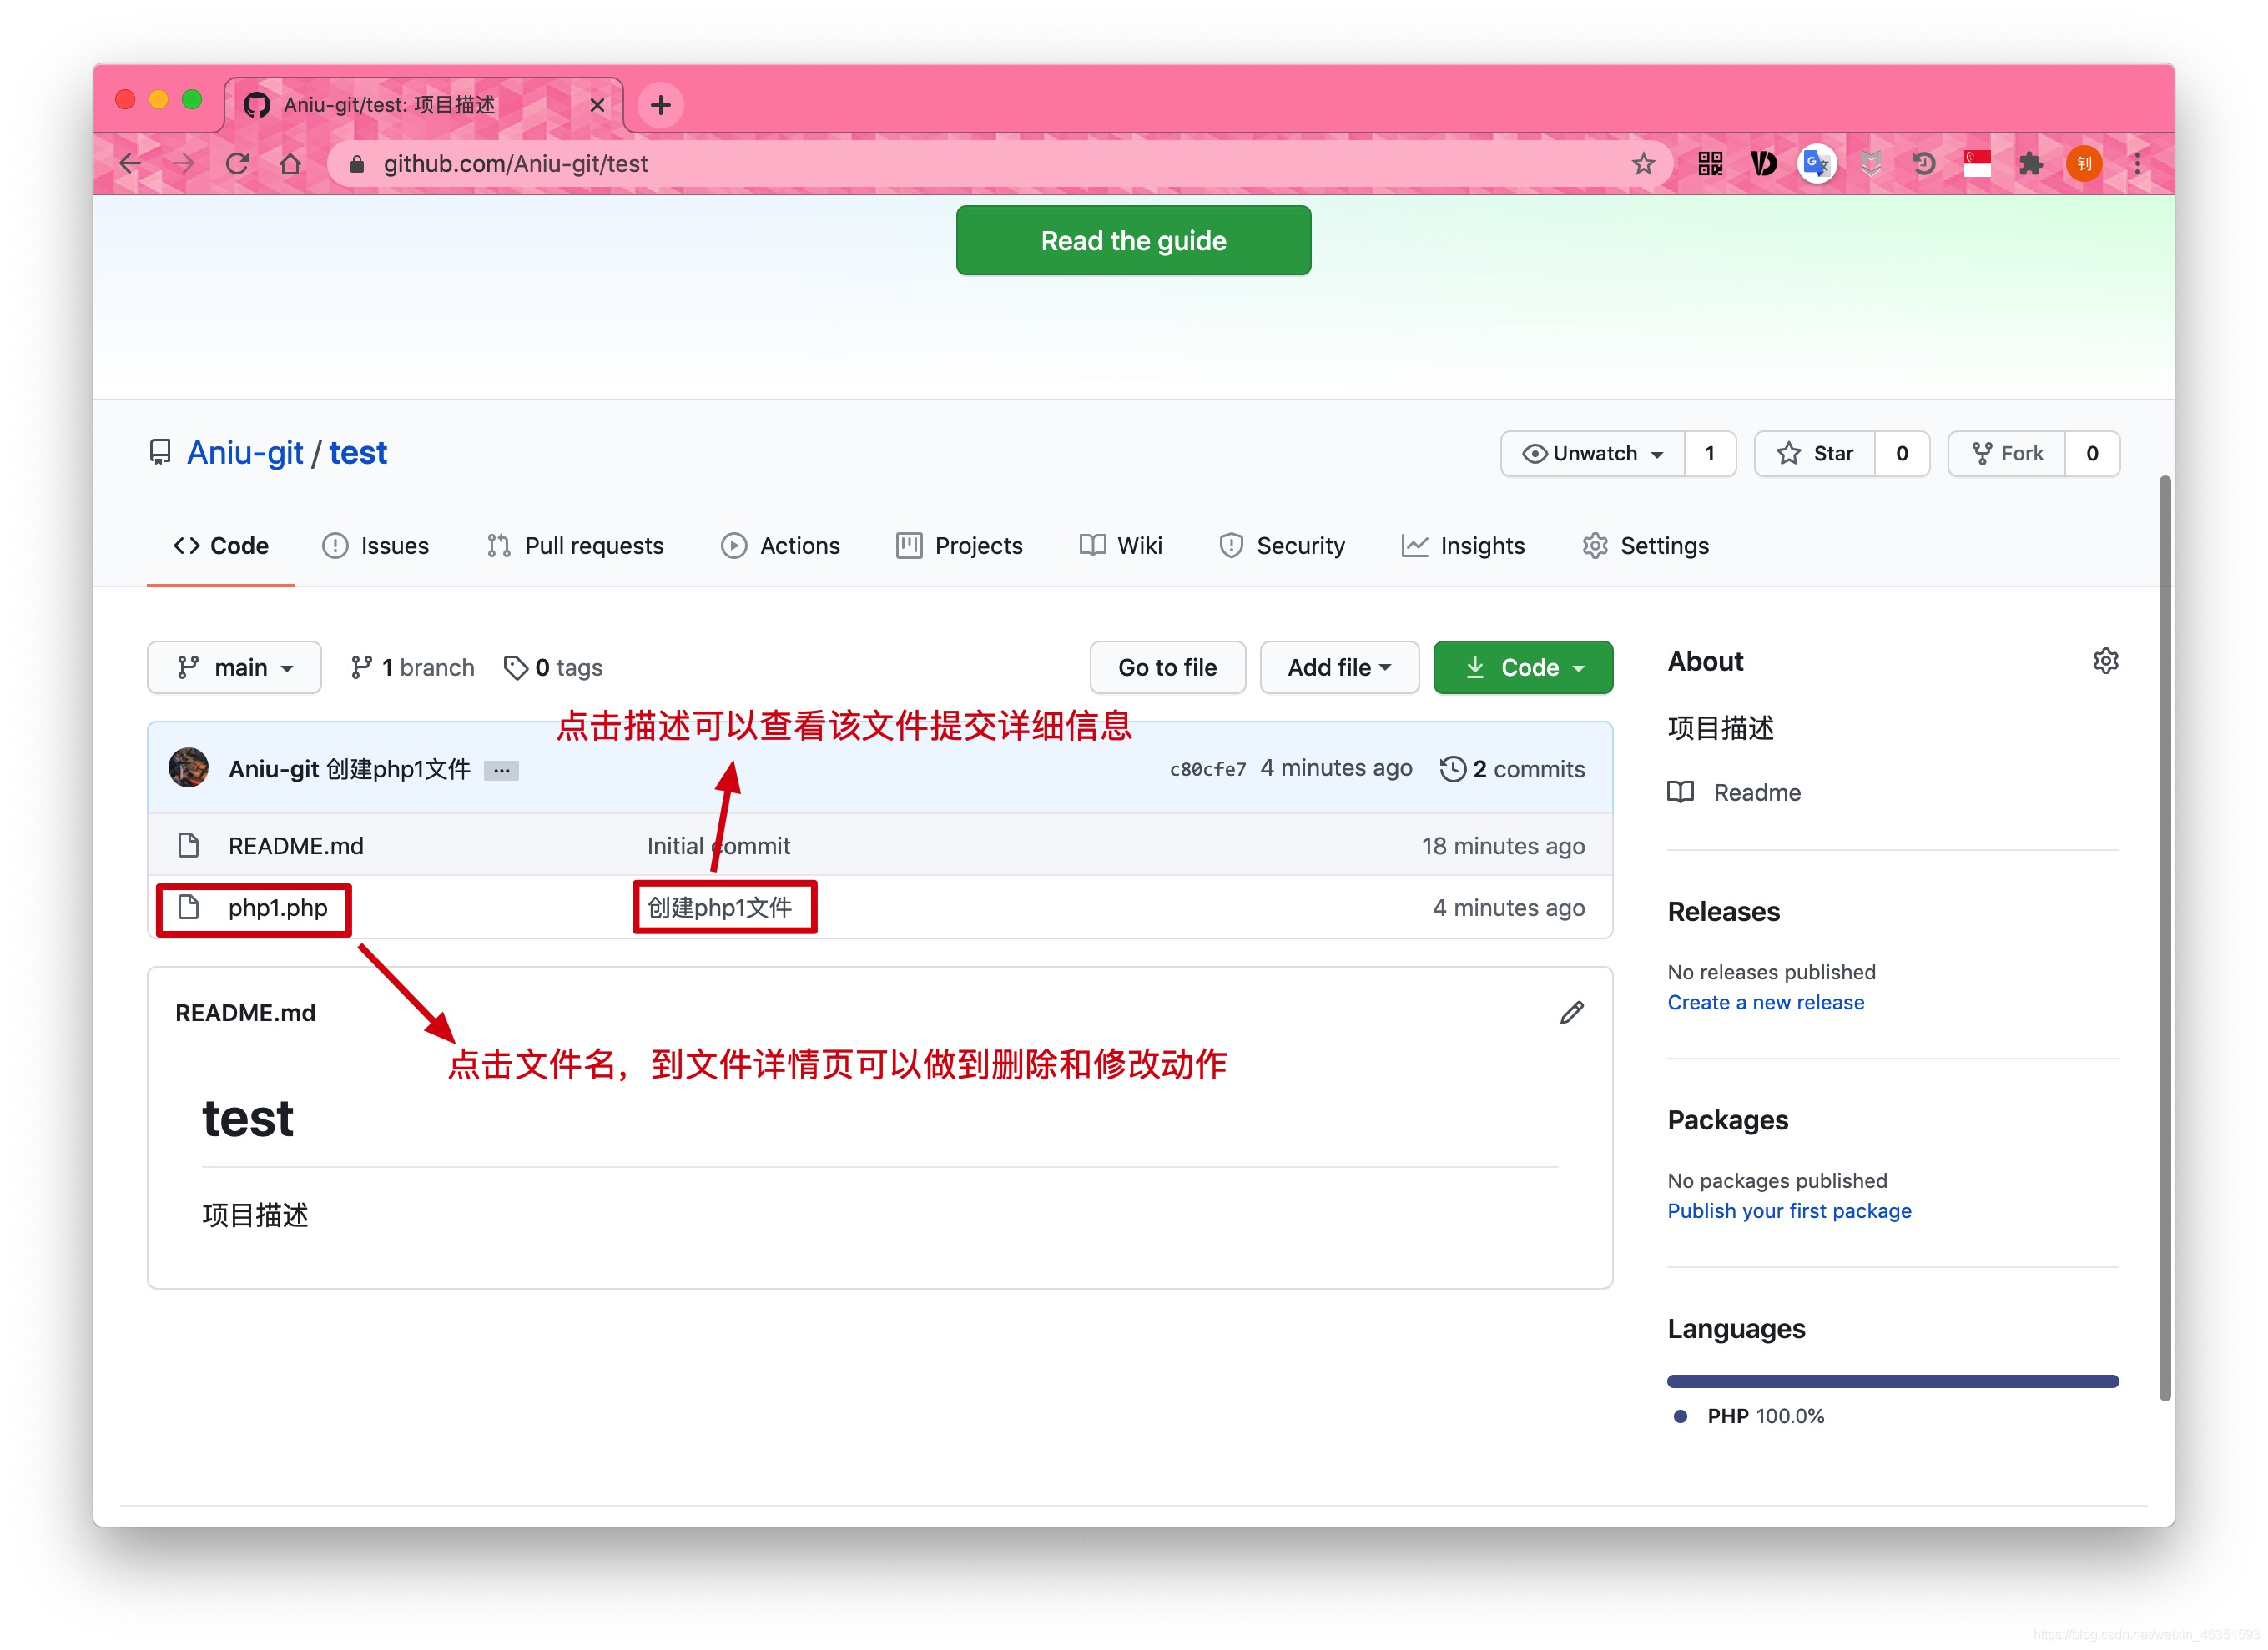Click the fork count 0
Viewport: 2268px width, 1650px height.
point(2092,454)
